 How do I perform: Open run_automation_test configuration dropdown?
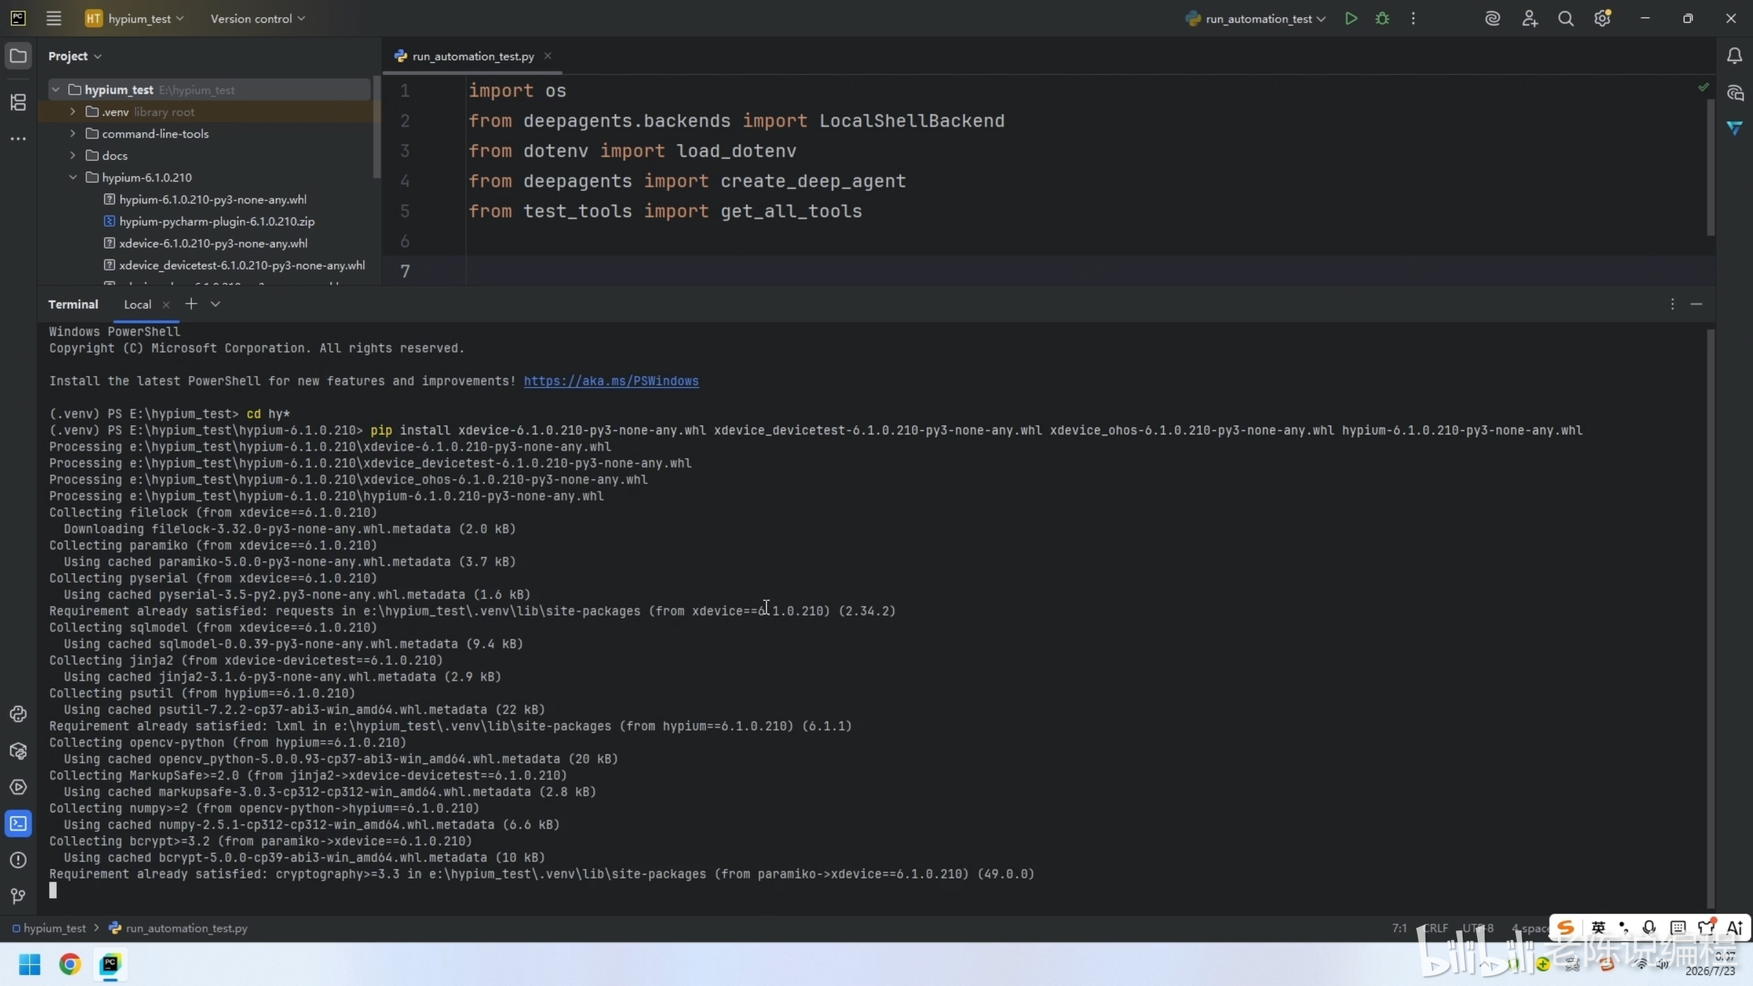[x=1257, y=18]
